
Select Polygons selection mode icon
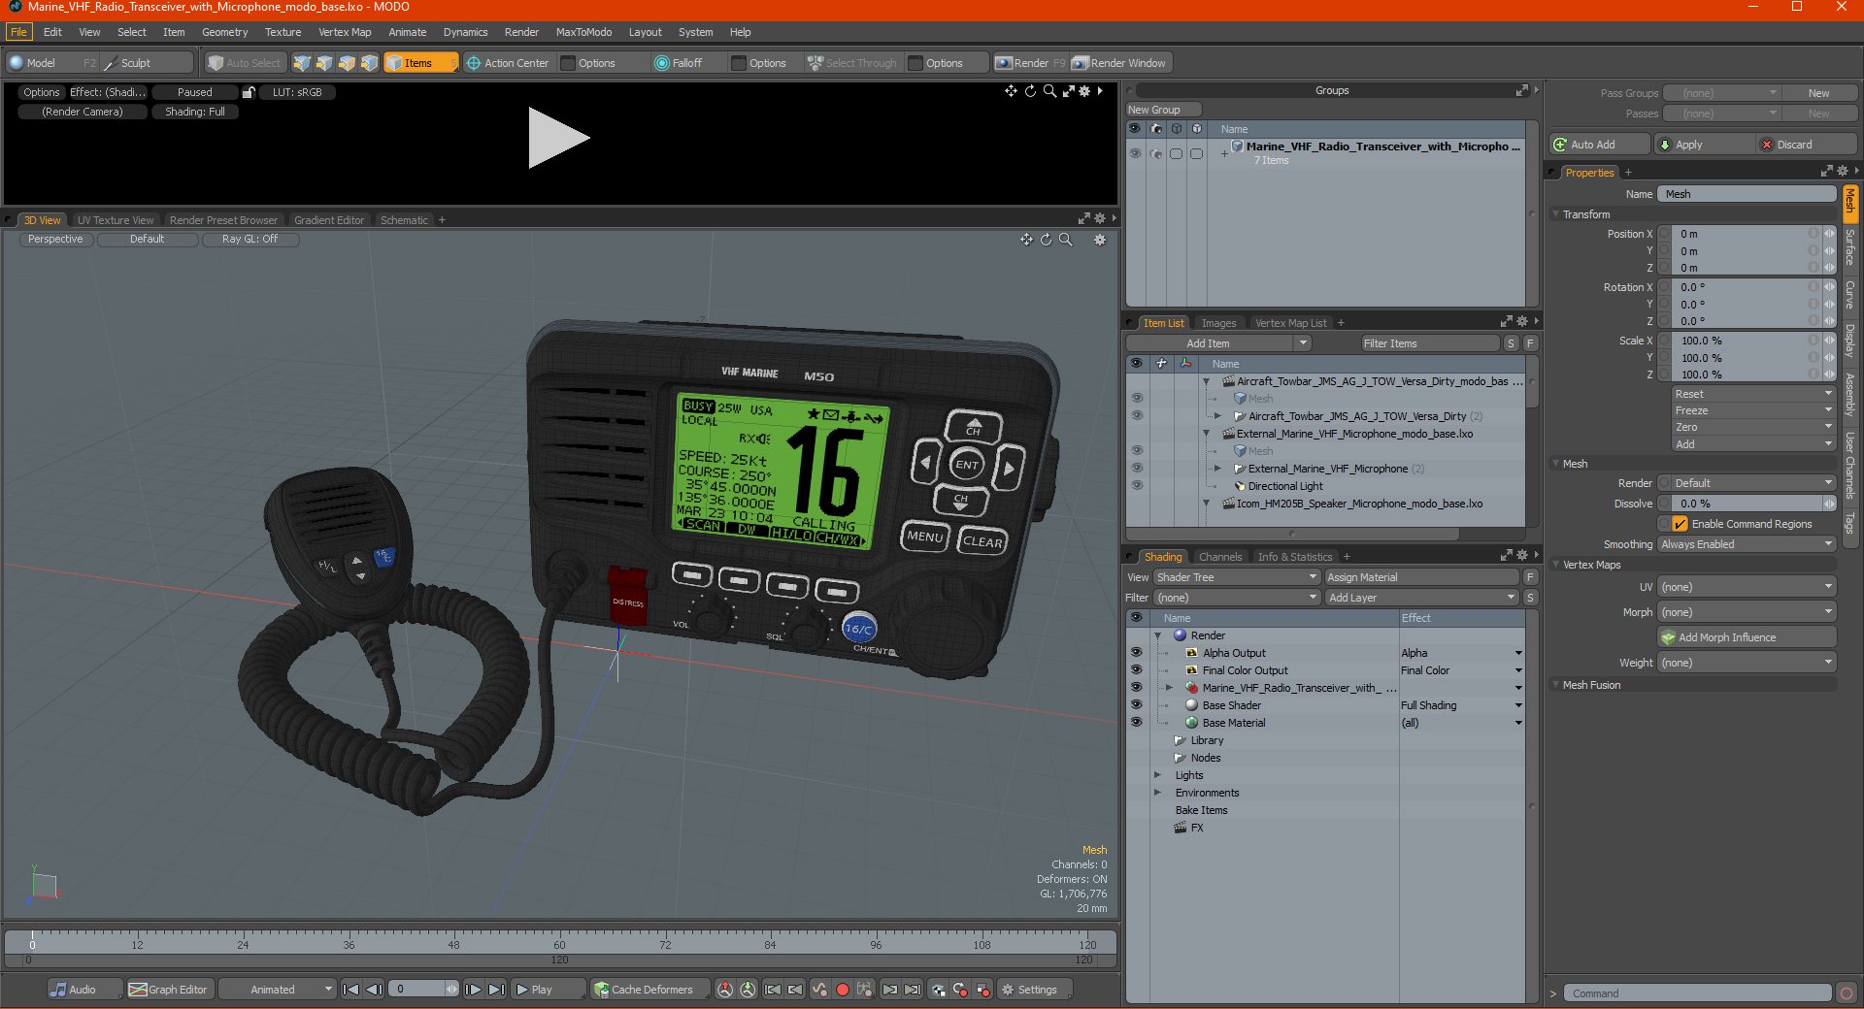click(347, 63)
